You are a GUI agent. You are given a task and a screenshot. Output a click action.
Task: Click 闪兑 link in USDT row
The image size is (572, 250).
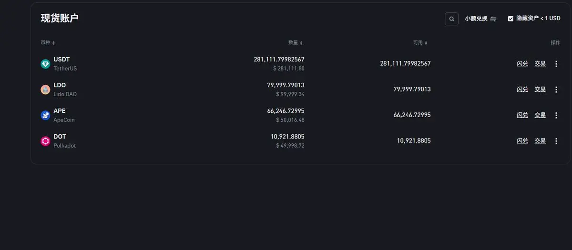522,63
